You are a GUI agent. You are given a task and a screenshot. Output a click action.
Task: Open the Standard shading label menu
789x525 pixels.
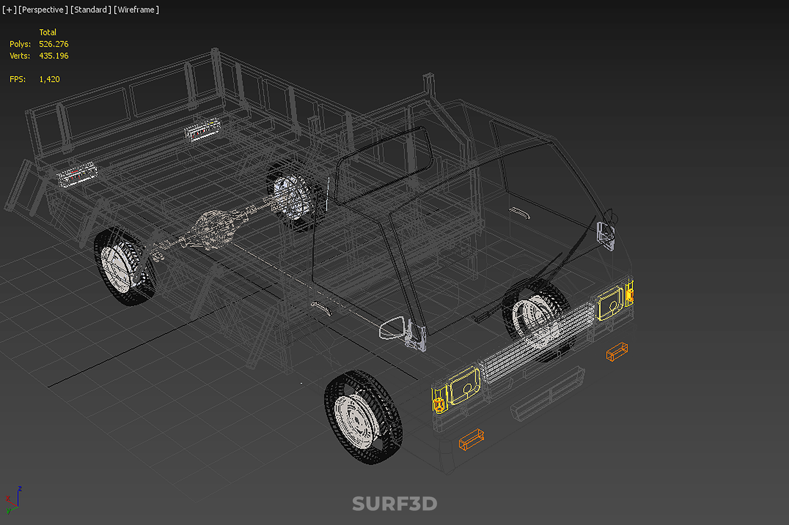tap(90, 9)
